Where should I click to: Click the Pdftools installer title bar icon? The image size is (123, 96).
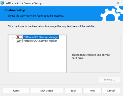pos(2,3)
